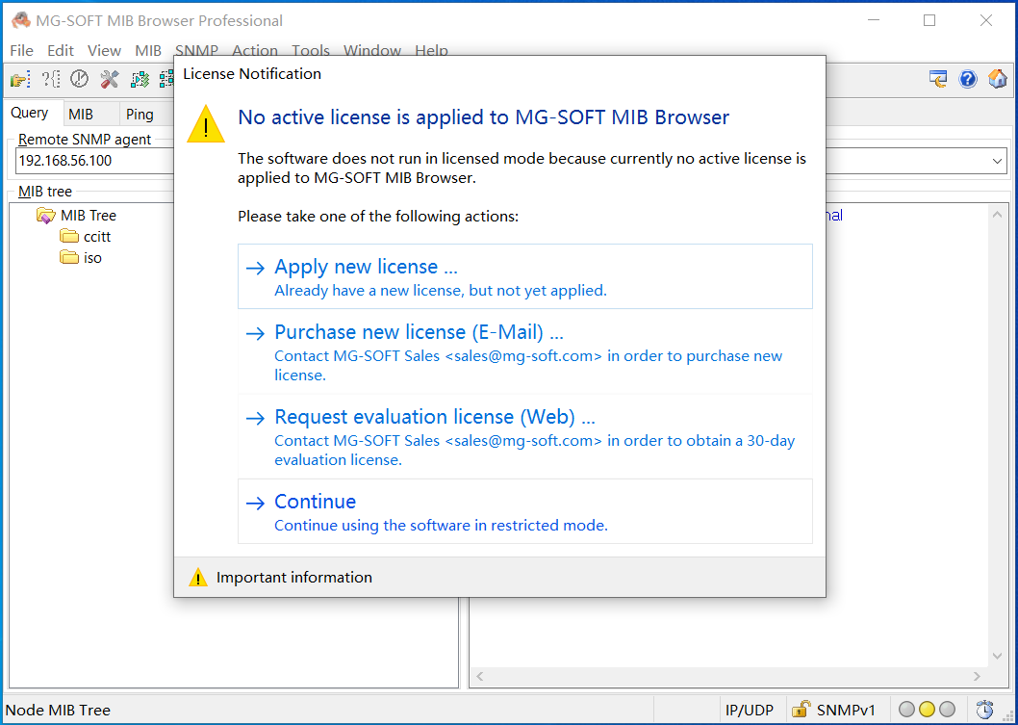
Task: Click the question-and-braces query toolbar icon
Action: click(50, 78)
